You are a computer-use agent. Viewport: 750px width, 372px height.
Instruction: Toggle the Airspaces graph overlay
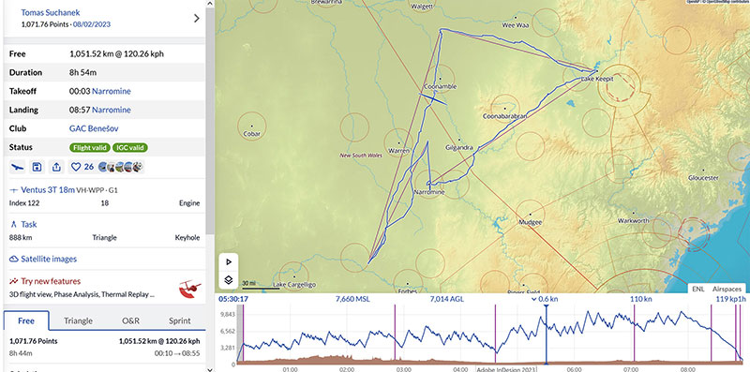pyautogui.click(x=727, y=289)
